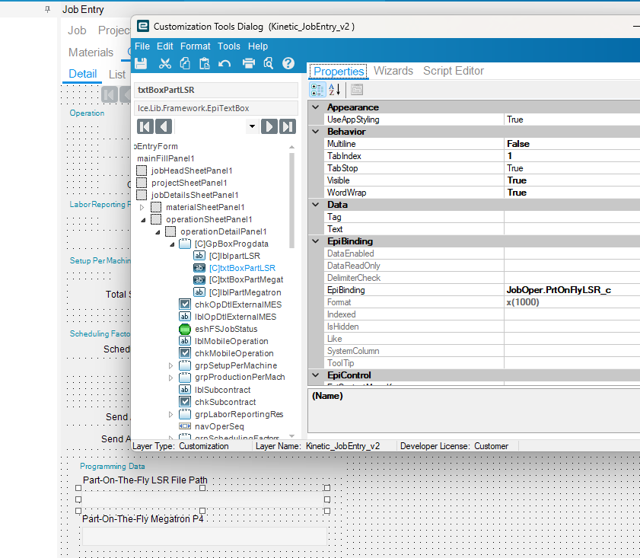Collapse the [C]GpBoxProgdata group node

click(171, 244)
